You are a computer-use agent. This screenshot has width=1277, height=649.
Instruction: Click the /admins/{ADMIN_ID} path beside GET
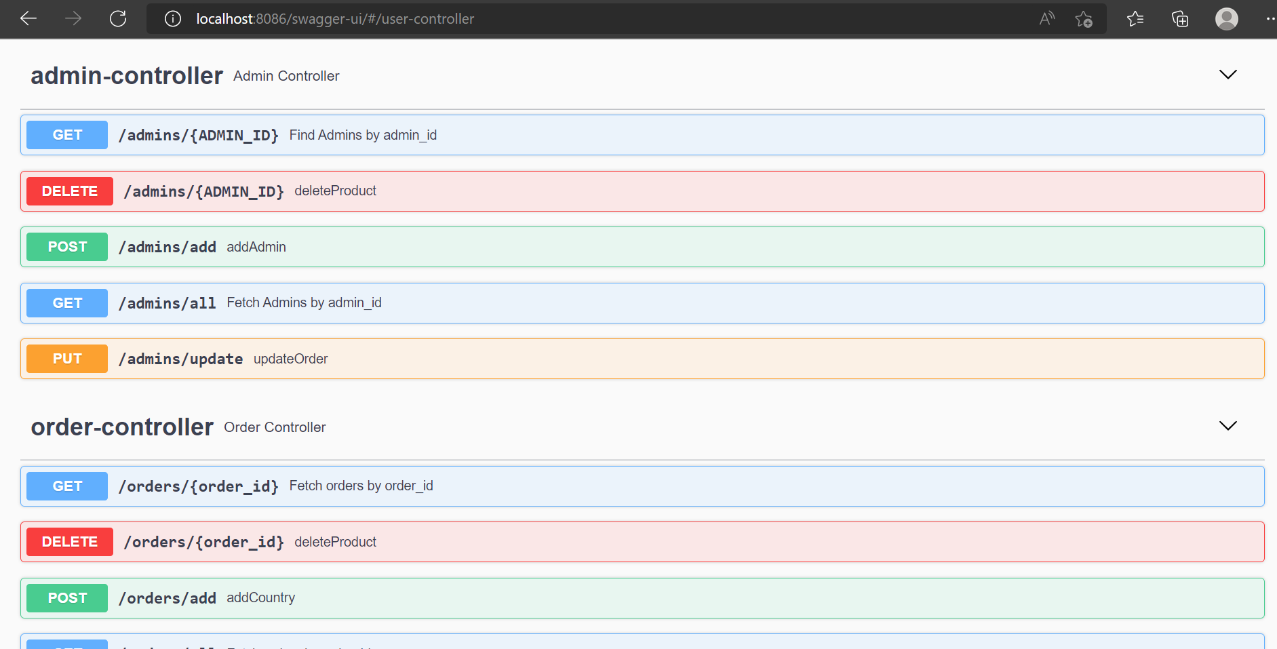tap(199, 136)
